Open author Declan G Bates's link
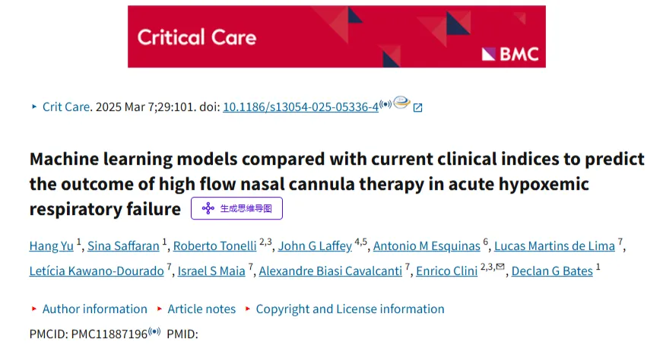663x348 pixels. [552, 270]
